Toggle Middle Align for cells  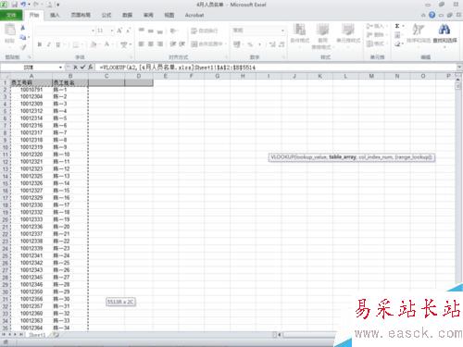coord(151,31)
